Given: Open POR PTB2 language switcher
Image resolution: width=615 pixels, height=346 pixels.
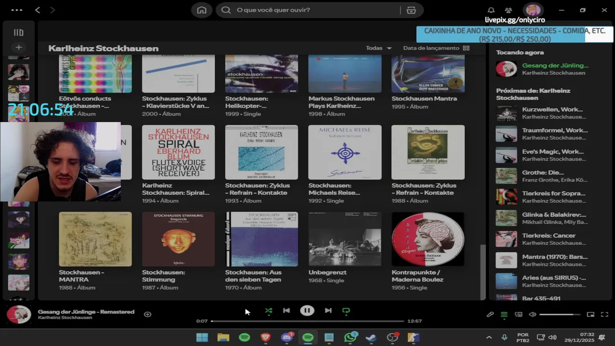Looking at the screenshot, I should point(523,337).
